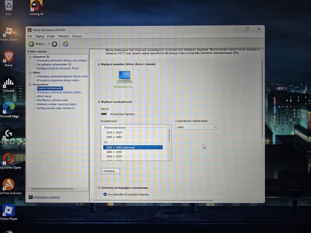This screenshot has height=233, width=311.
Task: Open the Edytuj menu
Action: point(39,36)
